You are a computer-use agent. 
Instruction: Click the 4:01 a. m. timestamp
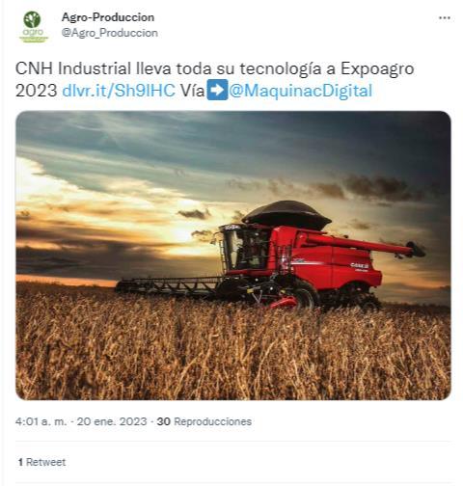point(41,421)
